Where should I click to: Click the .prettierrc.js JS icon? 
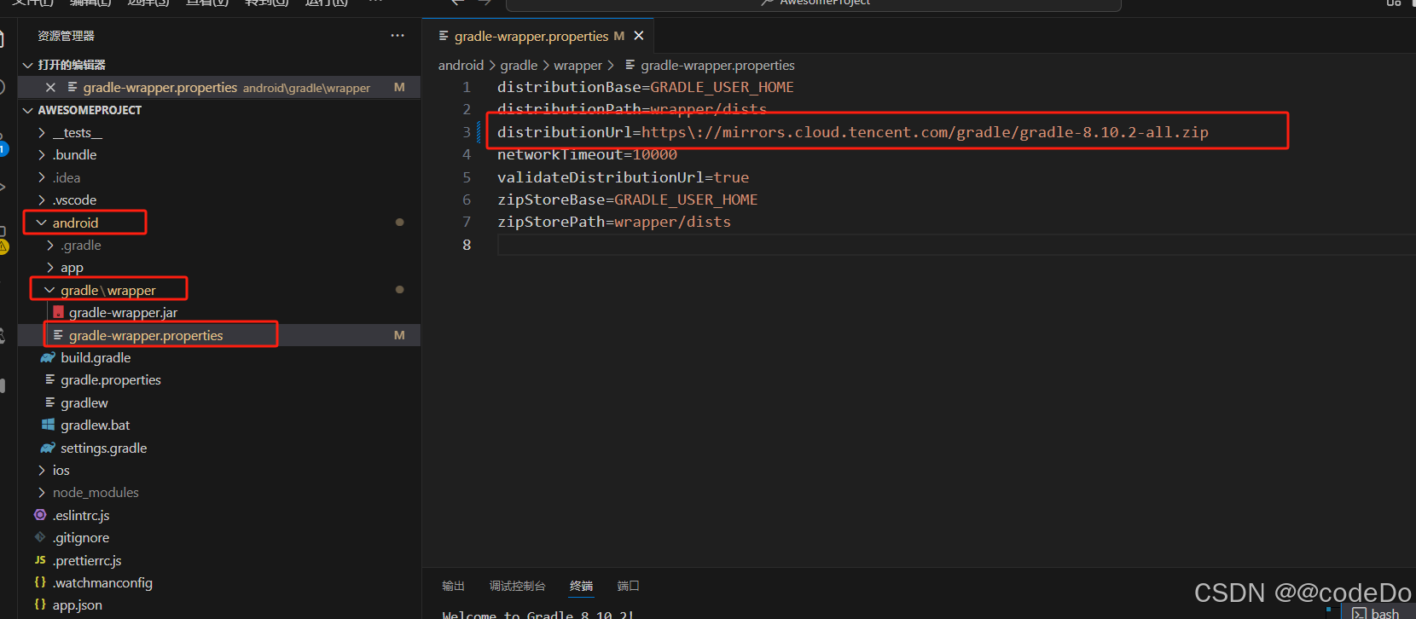point(40,560)
